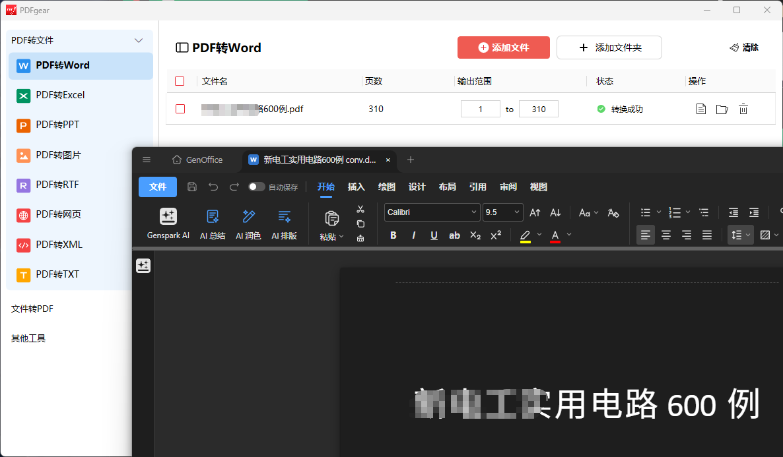The width and height of the screenshot is (783, 457).
Task: Check the select-all checkbox beside 文件名
Action: click(180, 81)
